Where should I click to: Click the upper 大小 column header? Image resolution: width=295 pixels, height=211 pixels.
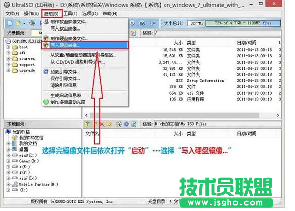[178, 43]
